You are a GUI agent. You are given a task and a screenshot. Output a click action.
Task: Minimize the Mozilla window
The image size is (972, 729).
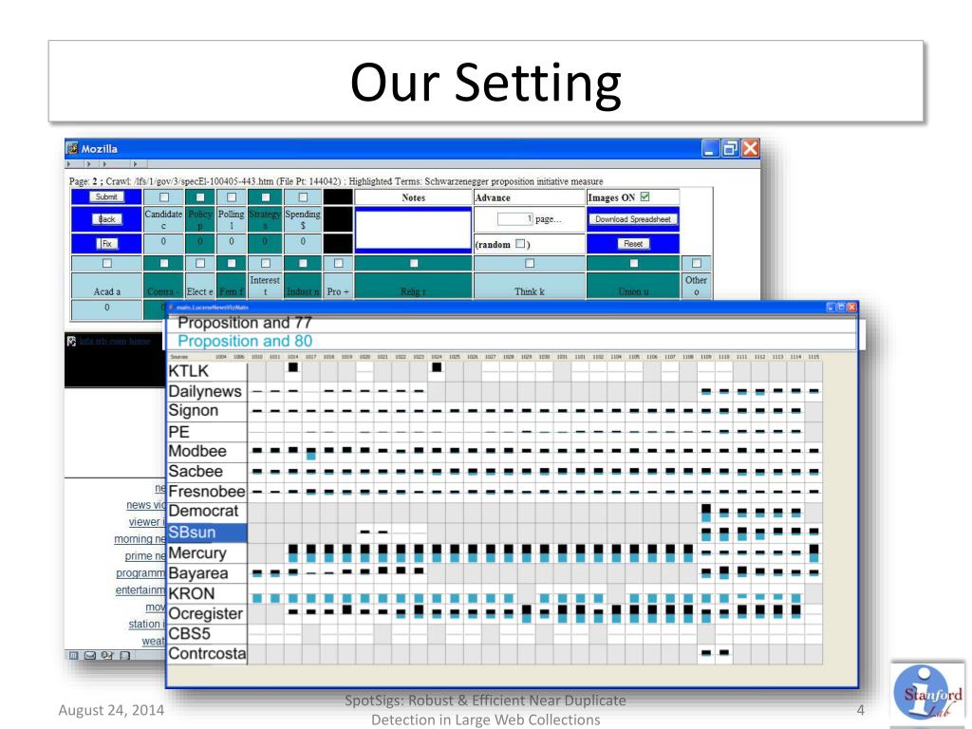710,148
